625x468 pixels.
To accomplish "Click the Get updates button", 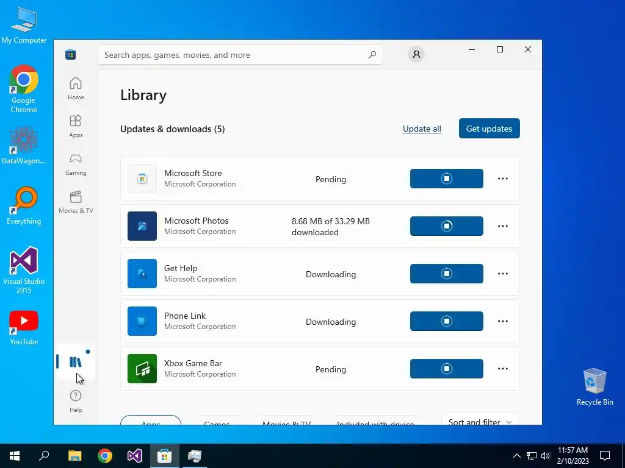I will 489,129.
